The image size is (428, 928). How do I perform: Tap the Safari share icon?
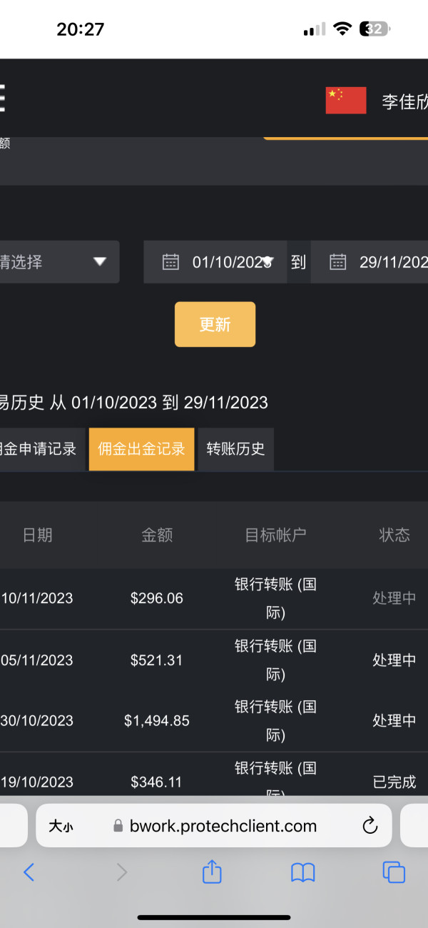point(212,872)
